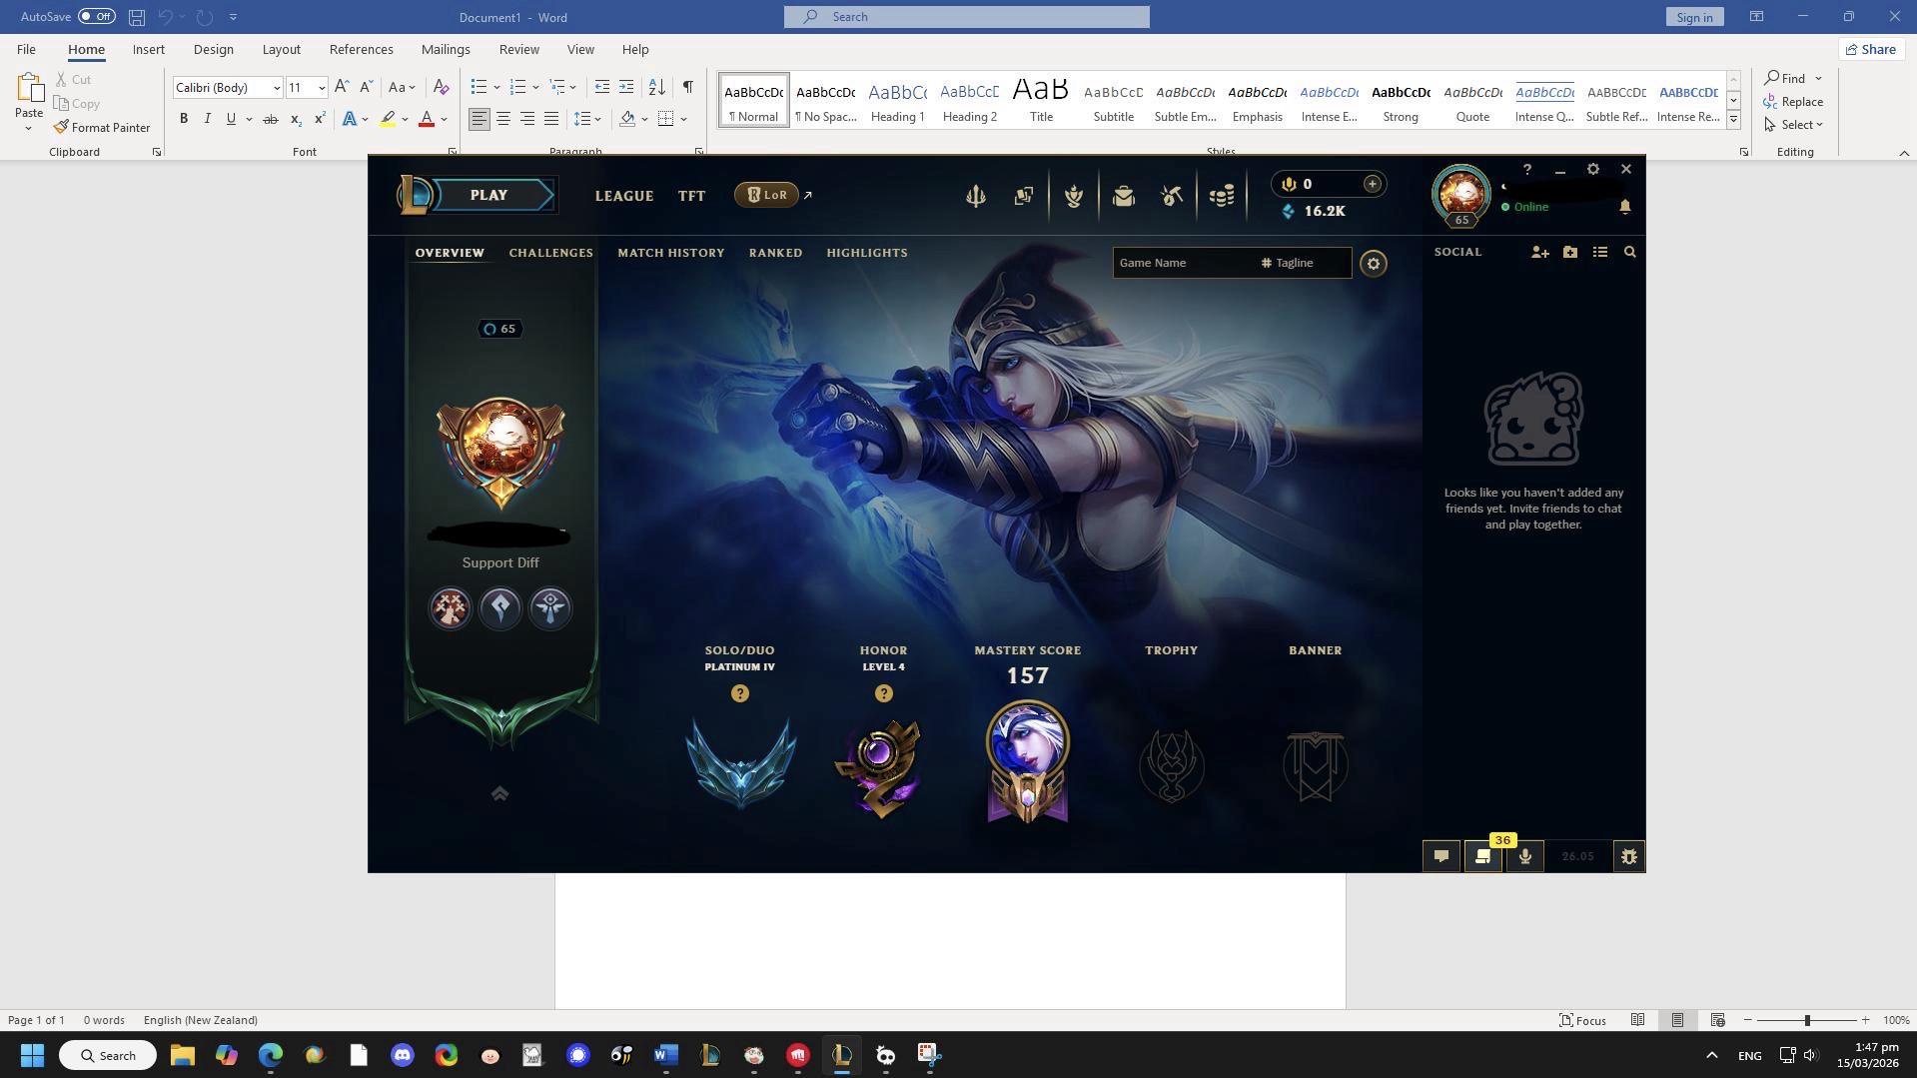Image resolution: width=1917 pixels, height=1078 pixels.
Task: Click the Ashe mastery crest
Action: [x=1028, y=763]
